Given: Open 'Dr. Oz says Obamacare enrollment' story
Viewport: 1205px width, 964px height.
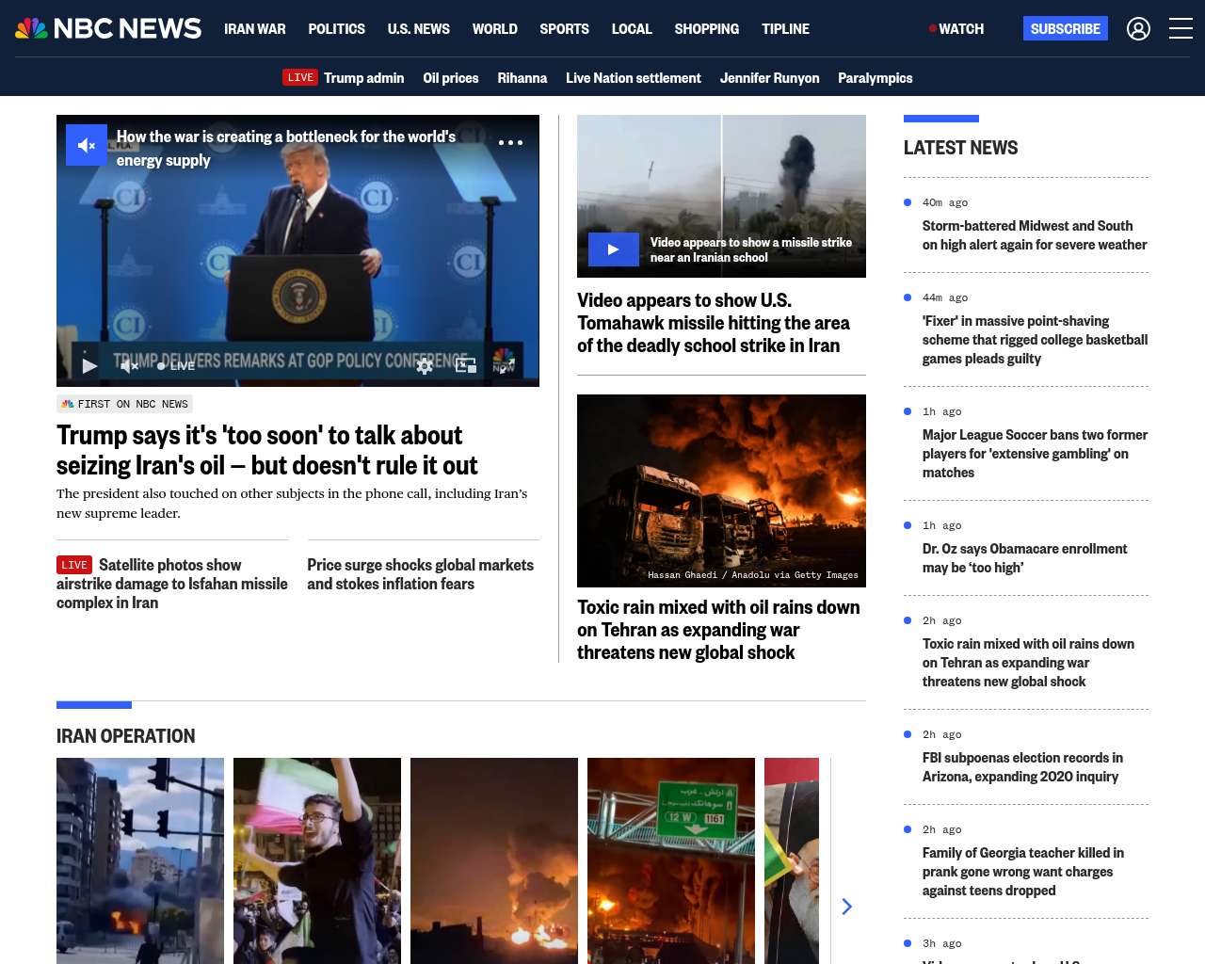Looking at the screenshot, I should [x=1024, y=558].
